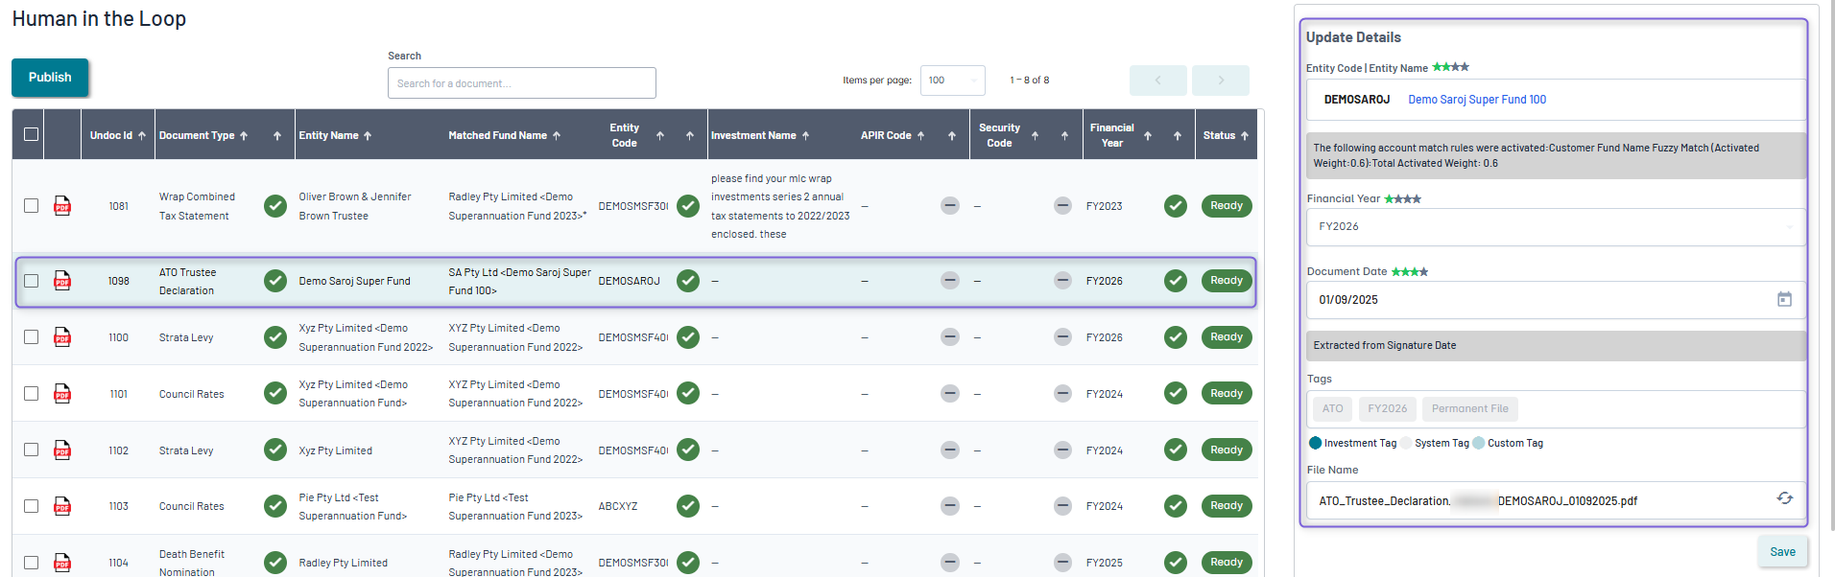Check the box for document 1100

coord(32,337)
